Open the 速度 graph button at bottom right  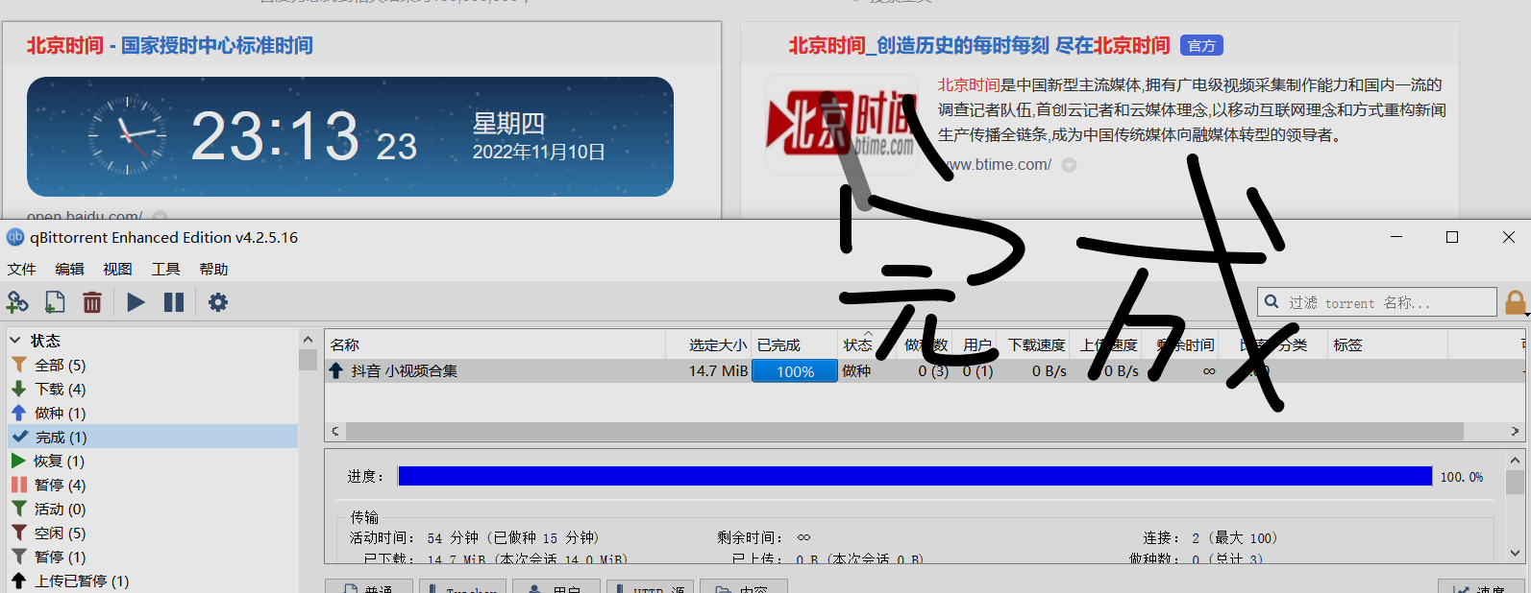1480,586
